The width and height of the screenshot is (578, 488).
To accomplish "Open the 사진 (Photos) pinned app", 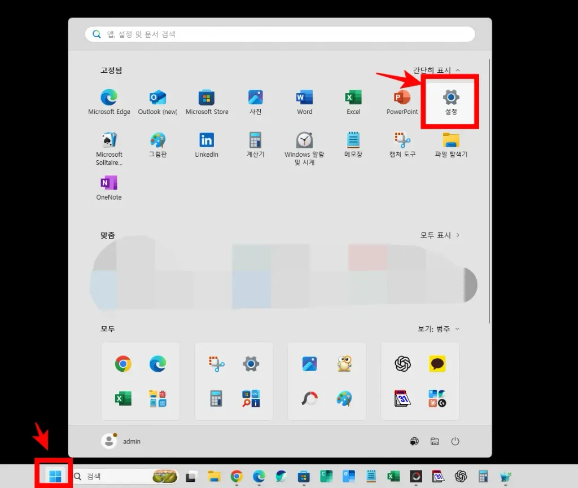I will (x=256, y=102).
